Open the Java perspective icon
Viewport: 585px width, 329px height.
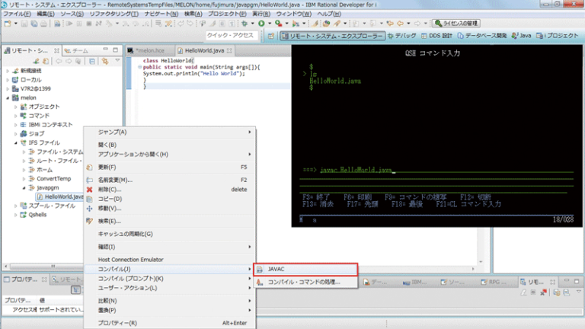[521, 36]
